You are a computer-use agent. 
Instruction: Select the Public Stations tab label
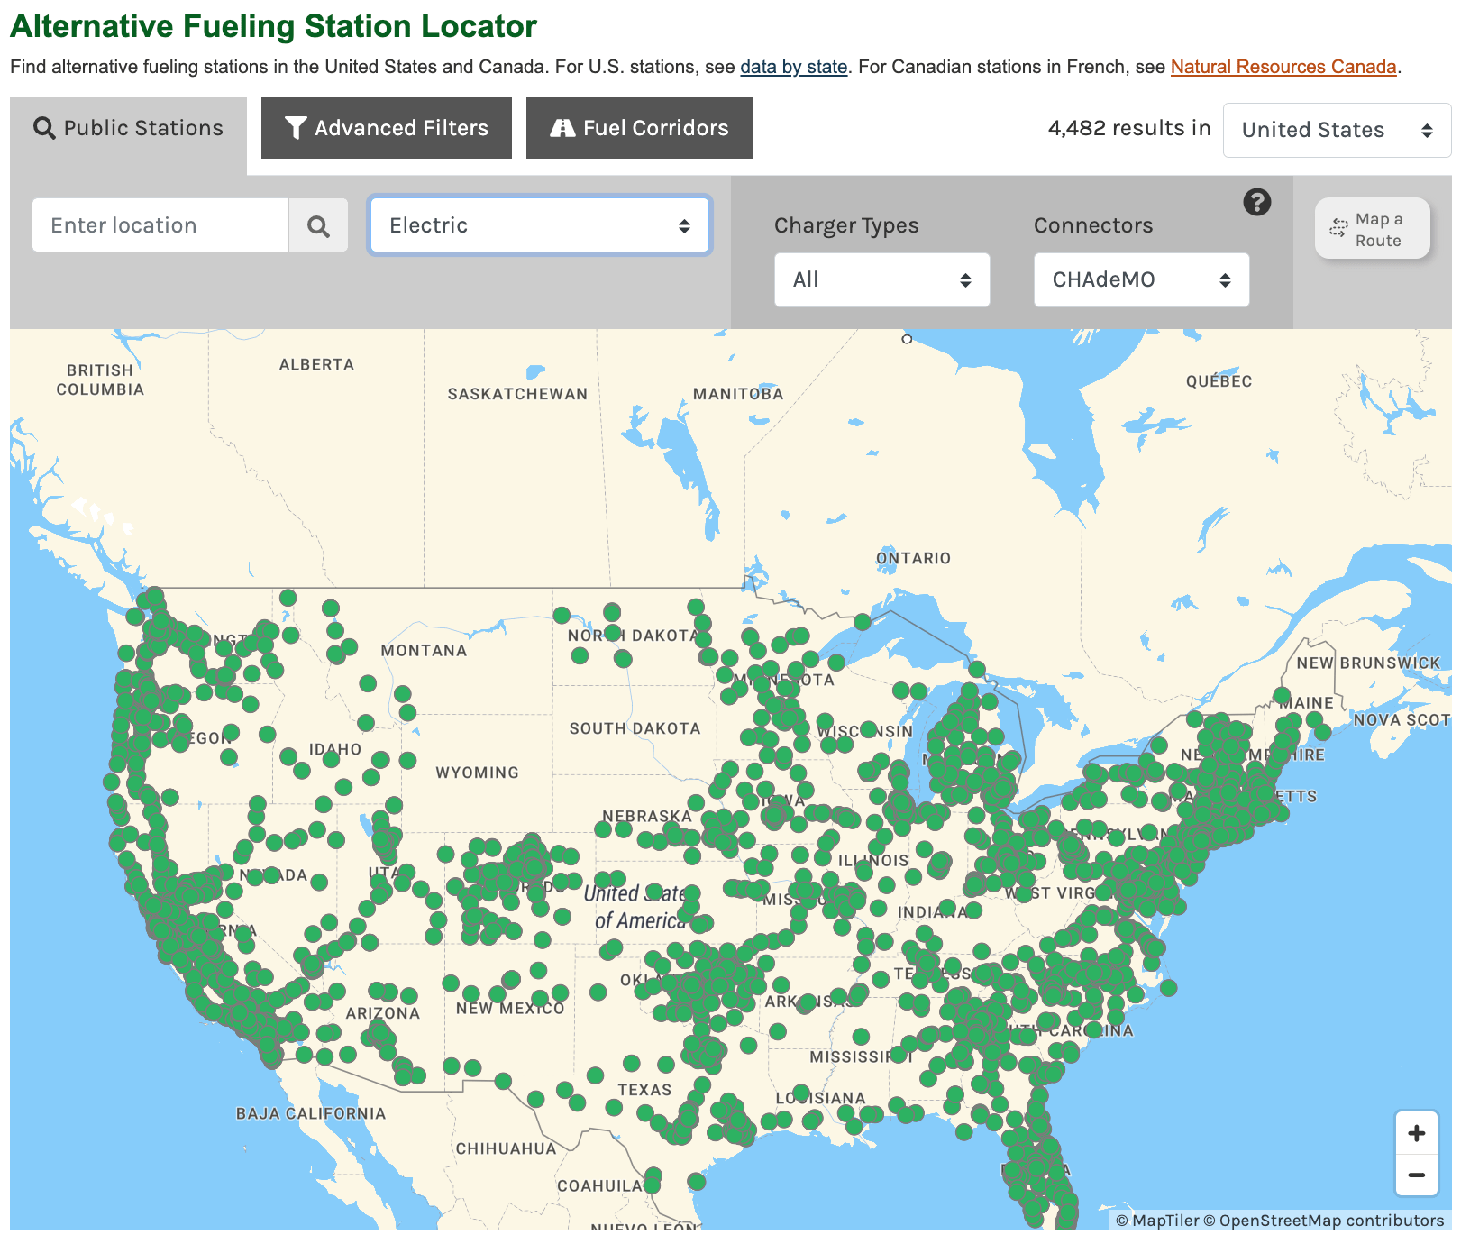143,128
